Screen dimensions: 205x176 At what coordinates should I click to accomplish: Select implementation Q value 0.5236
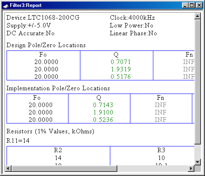pos(103,120)
